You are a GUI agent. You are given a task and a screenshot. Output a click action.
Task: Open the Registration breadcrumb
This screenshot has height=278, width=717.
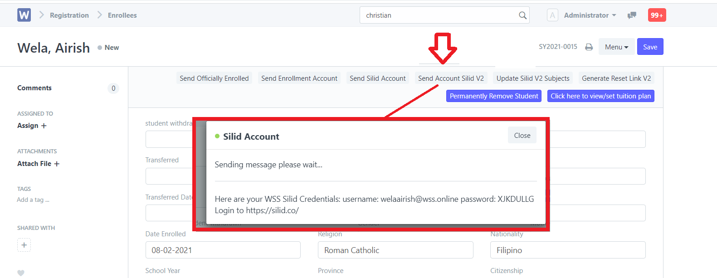point(69,15)
